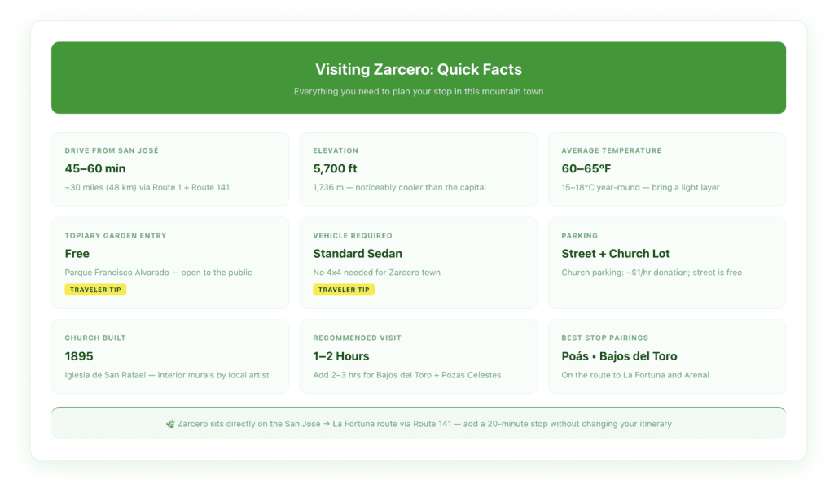Toggle the Vehicle Required Standard Sedan option
The width and height of the screenshot is (834, 484).
pos(357,254)
